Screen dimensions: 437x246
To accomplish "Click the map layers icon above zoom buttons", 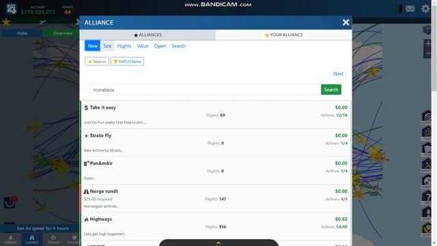I will (427, 30).
